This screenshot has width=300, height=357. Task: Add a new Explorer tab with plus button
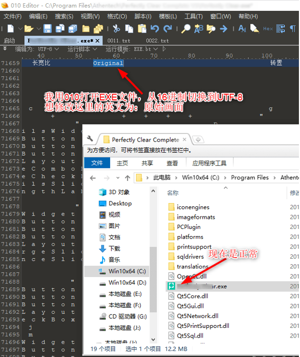(x=198, y=139)
